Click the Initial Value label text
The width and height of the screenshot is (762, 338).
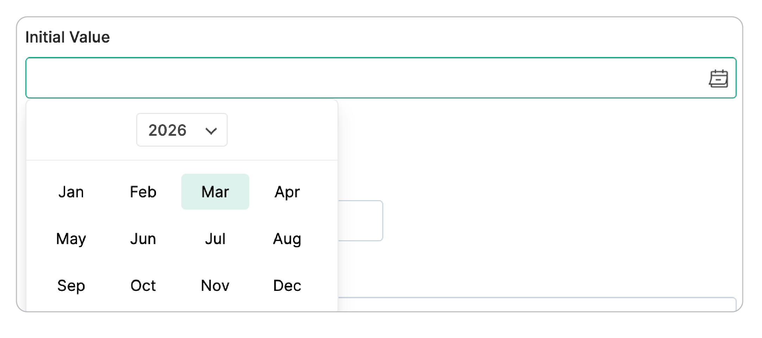coord(68,37)
